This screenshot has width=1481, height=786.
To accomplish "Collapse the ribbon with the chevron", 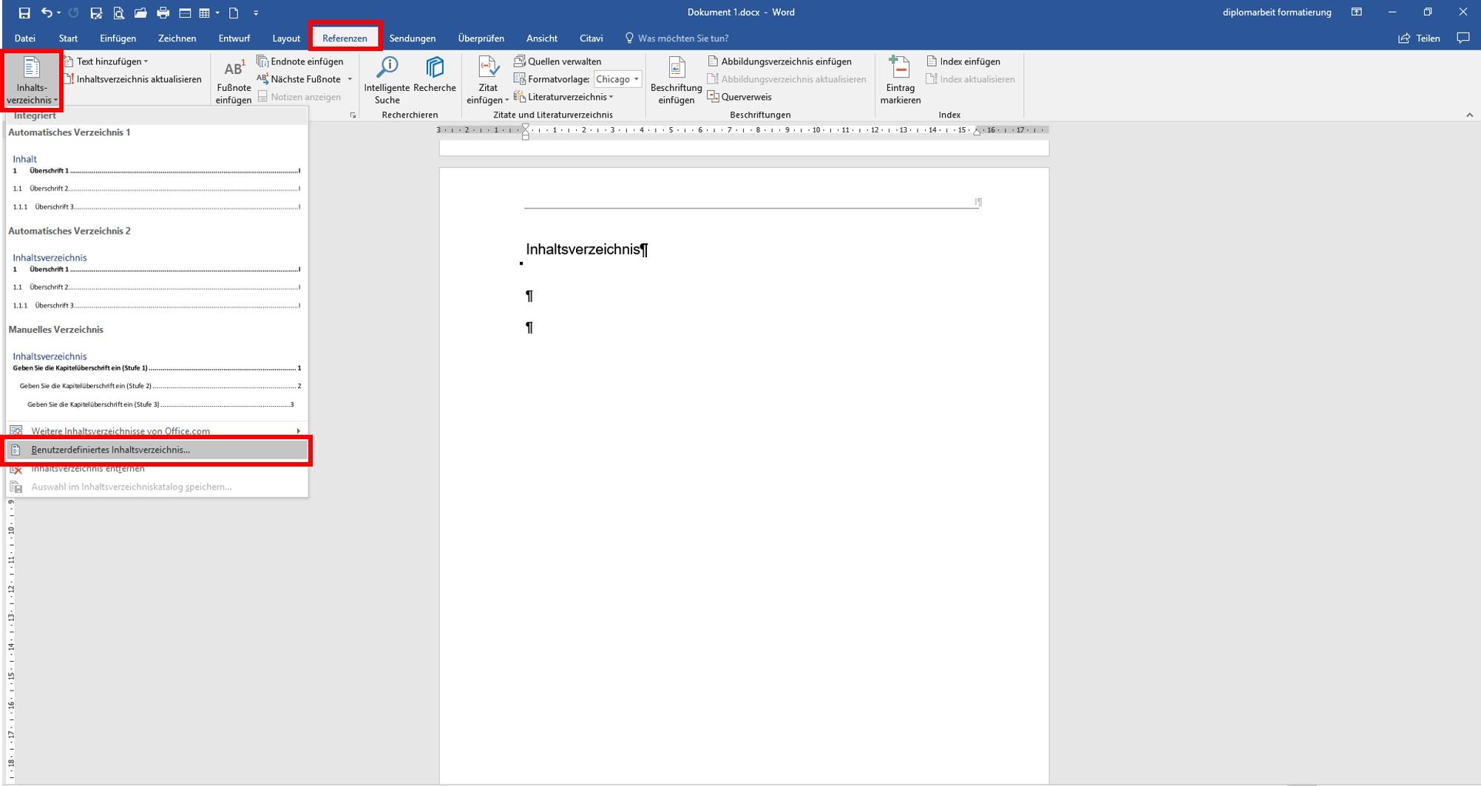I will (1469, 115).
